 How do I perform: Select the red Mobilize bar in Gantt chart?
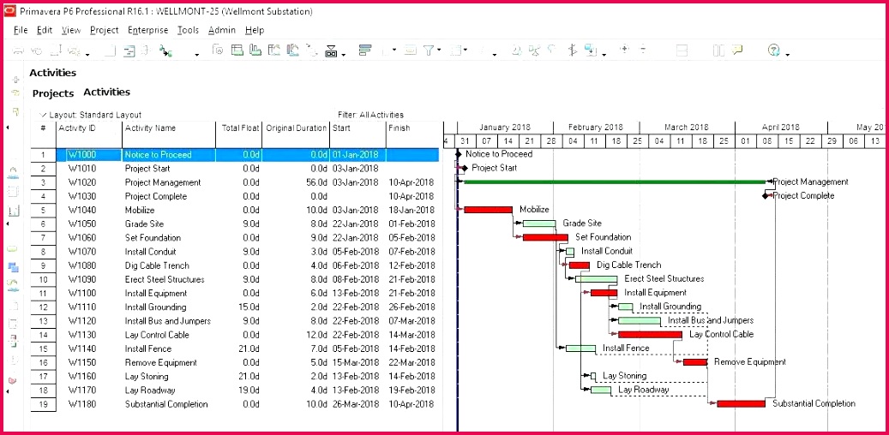pyautogui.click(x=488, y=210)
